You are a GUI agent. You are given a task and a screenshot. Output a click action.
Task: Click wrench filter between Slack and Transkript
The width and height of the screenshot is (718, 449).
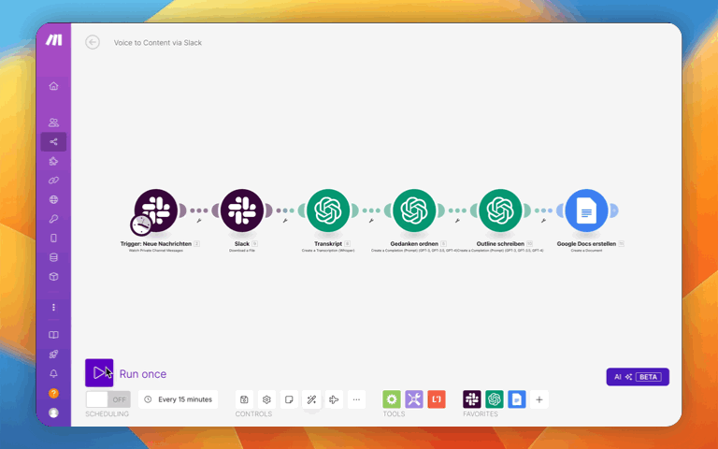click(285, 221)
